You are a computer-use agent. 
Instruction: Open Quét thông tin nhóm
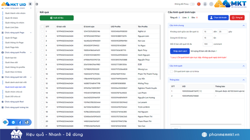pyautogui.click(x=15, y=23)
